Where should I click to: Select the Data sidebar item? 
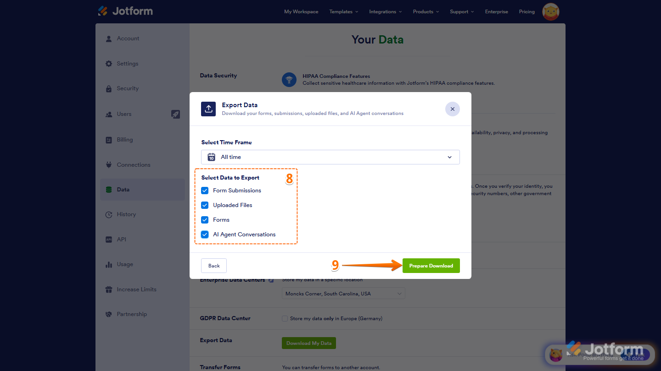pyautogui.click(x=142, y=190)
